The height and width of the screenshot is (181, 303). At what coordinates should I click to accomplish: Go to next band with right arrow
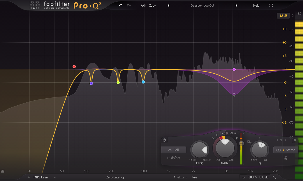[x=285, y=140]
